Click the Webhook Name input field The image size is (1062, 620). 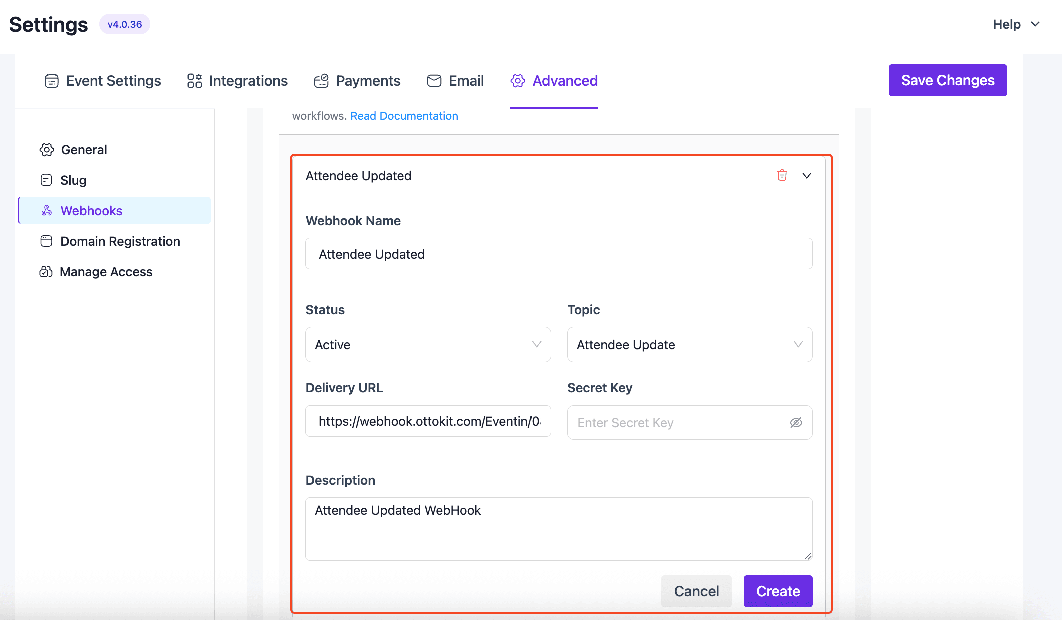[x=559, y=254]
